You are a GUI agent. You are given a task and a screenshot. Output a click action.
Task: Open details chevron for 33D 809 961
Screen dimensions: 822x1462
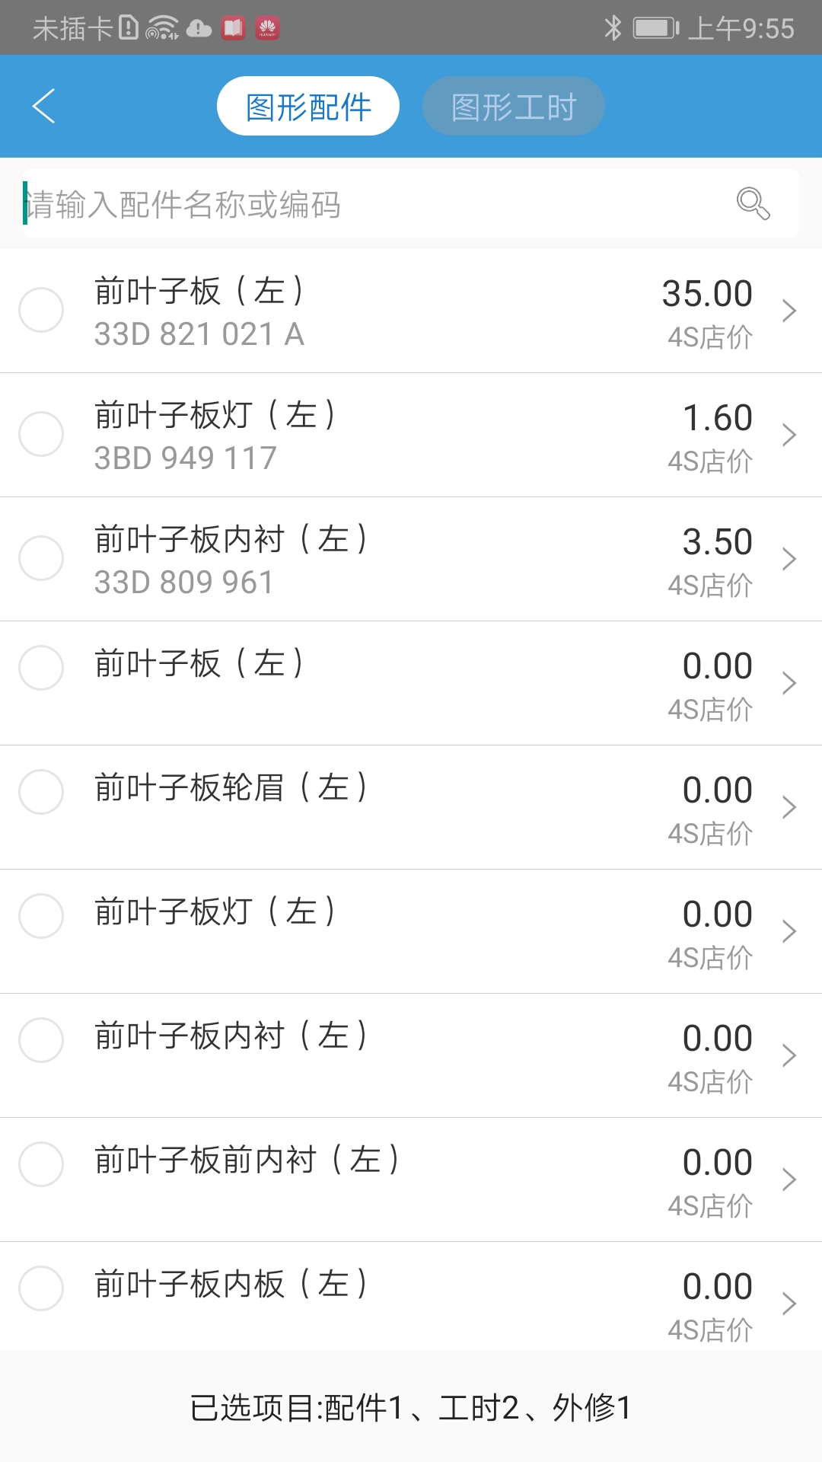point(789,559)
